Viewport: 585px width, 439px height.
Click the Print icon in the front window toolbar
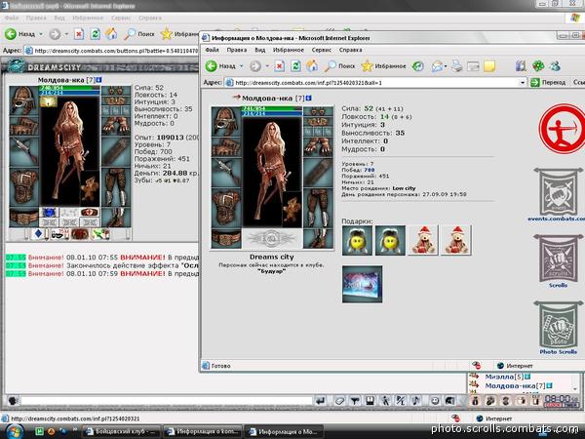[456, 66]
